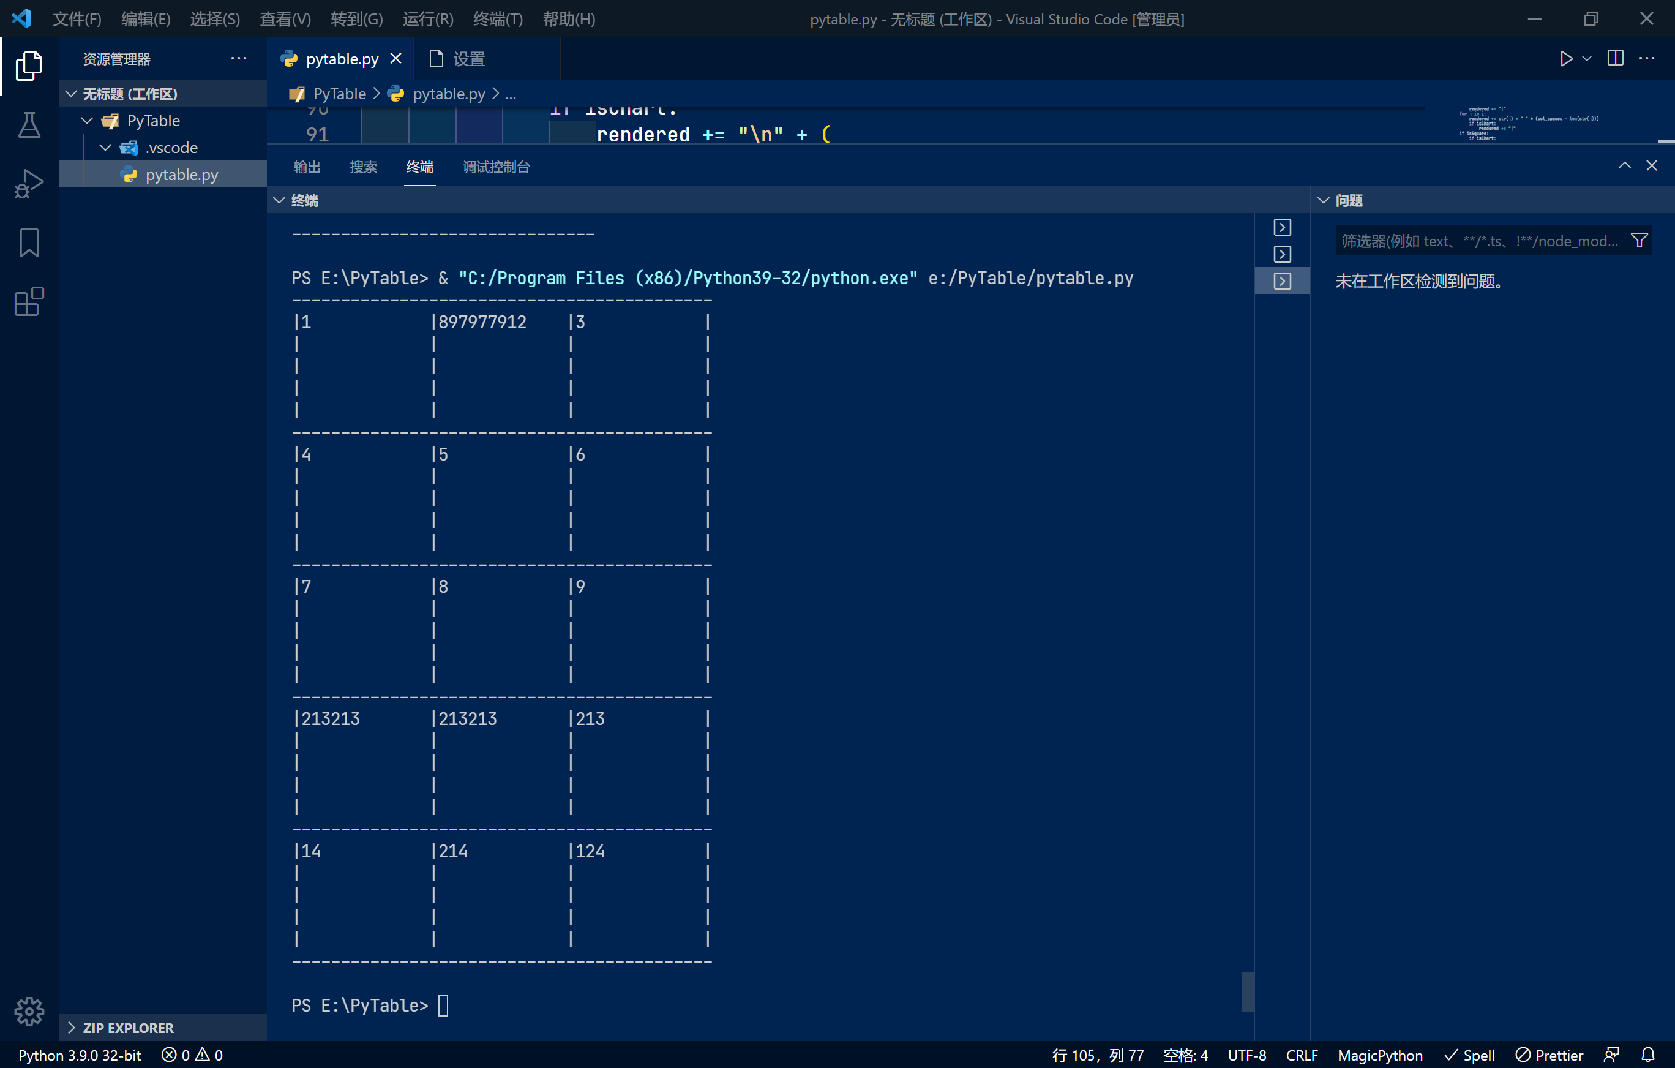Click line and column indicator 行 105, 列 77

(1098, 1055)
